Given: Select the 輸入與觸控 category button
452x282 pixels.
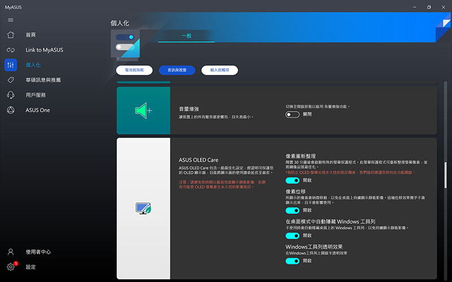Looking at the screenshot, I should (x=220, y=70).
